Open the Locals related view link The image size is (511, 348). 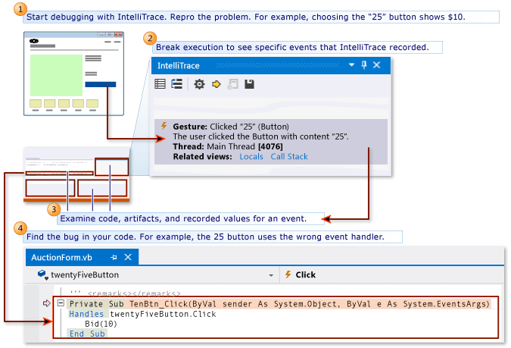point(251,157)
